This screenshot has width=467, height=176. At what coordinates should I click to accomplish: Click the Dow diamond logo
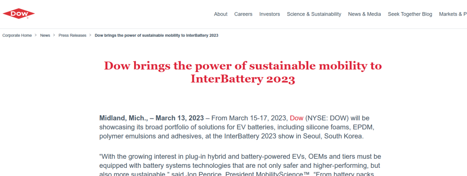point(19,14)
